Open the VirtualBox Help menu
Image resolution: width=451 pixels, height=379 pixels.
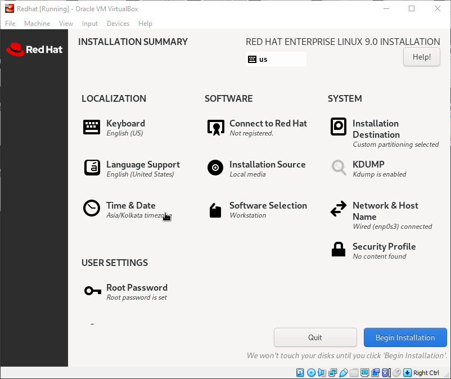pos(145,24)
